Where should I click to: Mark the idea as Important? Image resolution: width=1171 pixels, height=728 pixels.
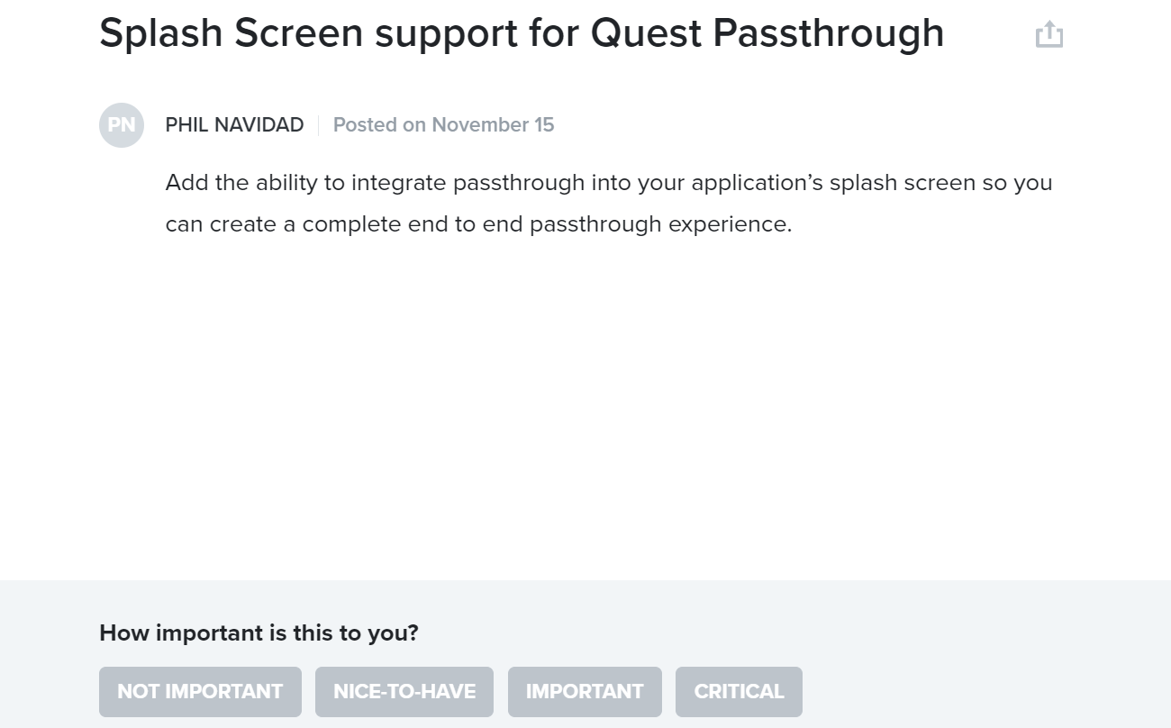[x=585, y=692]
